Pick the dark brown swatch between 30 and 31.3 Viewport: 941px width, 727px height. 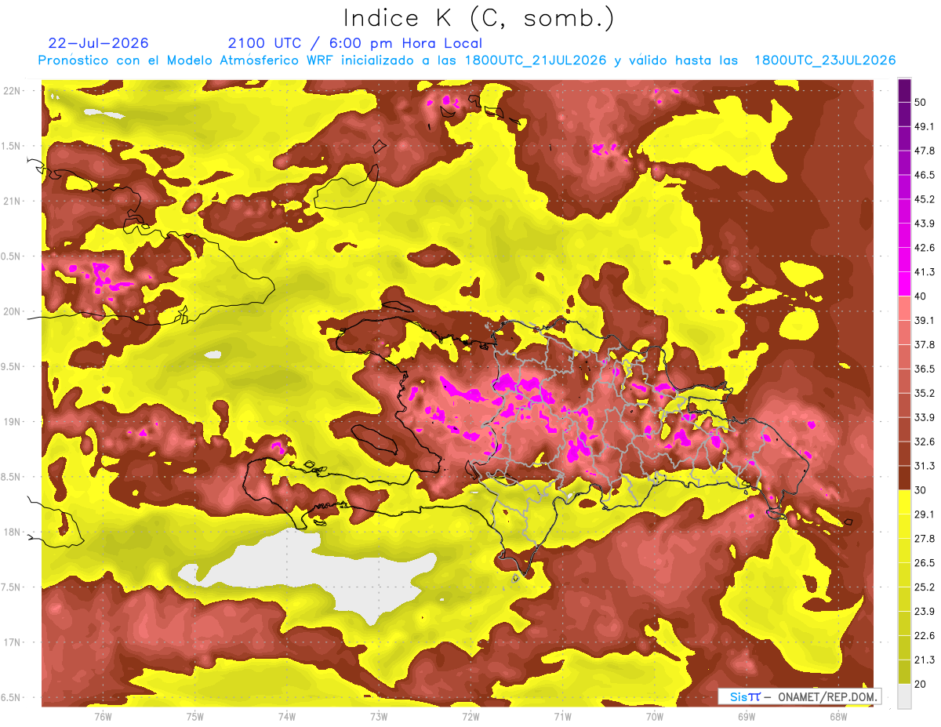(904, 478)
